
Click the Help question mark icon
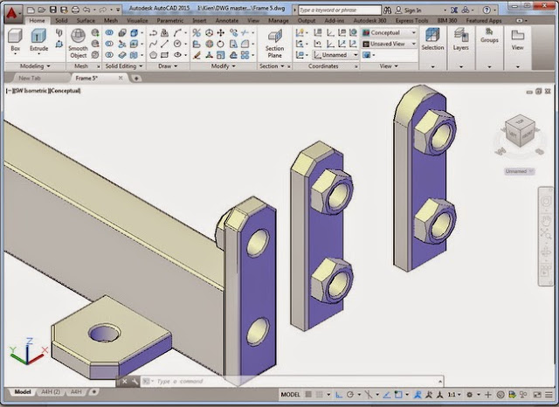point(487,10)
